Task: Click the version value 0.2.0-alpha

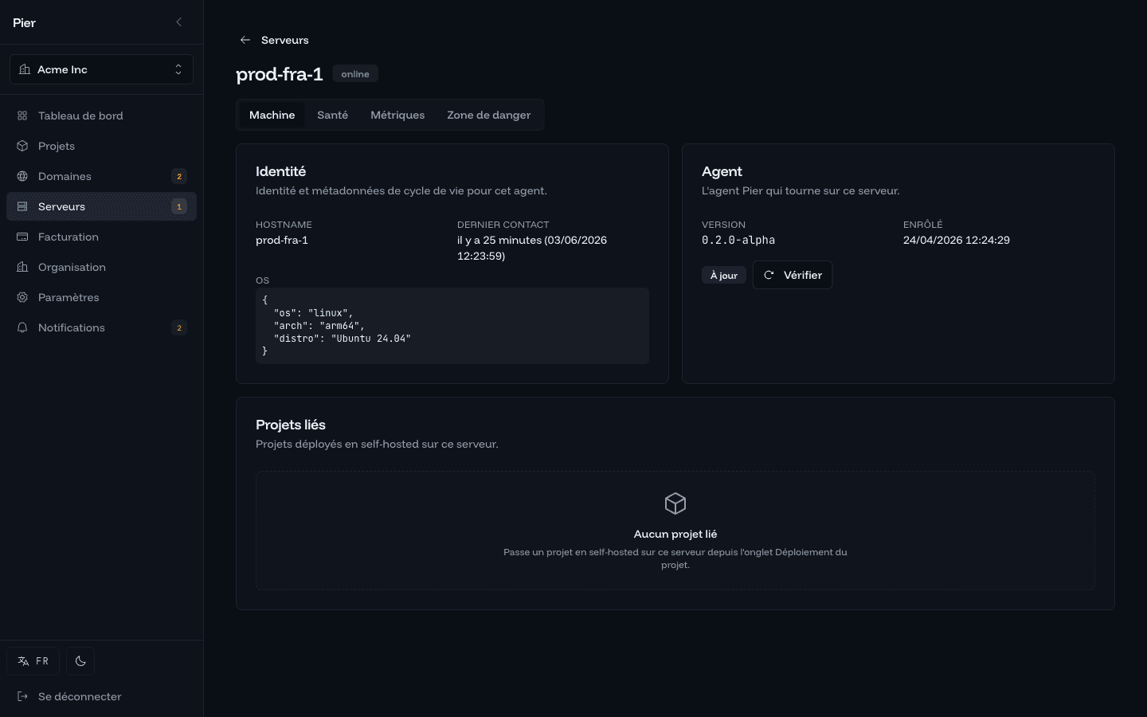Action: pyautogui.click(x=738, y=240)
